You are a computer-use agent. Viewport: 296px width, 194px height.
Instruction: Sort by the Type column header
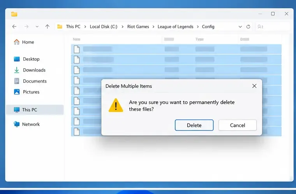click(x=199, y=39)
